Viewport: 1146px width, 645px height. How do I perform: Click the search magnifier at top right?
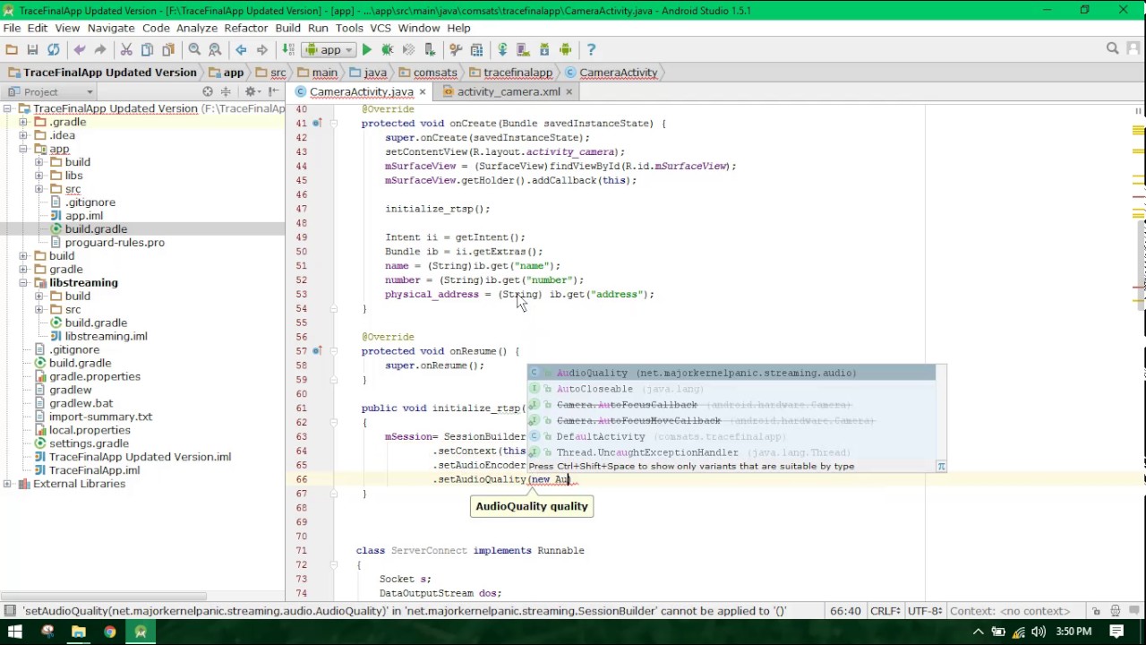(1112, 49)
